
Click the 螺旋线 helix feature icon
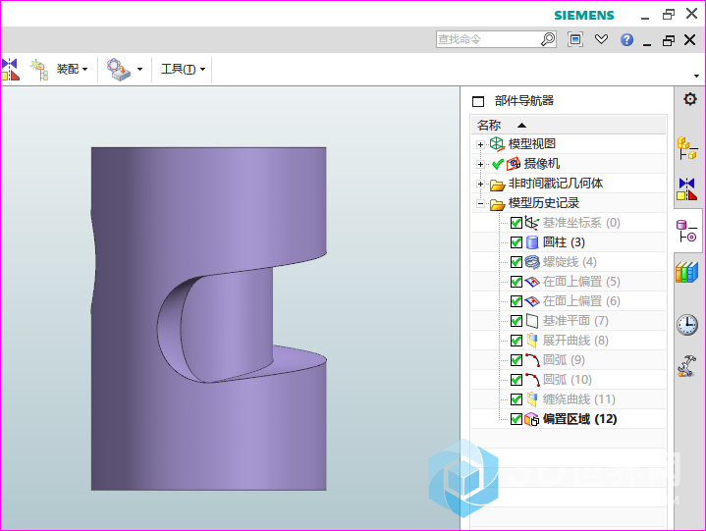coord(532,262)
